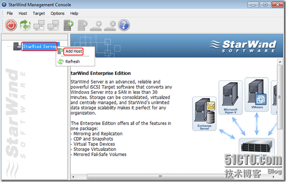The width and height of the screenshot is (286, 182).
Task: Click the Exchange Server diagram image
Action: click(x=204, y=114)
